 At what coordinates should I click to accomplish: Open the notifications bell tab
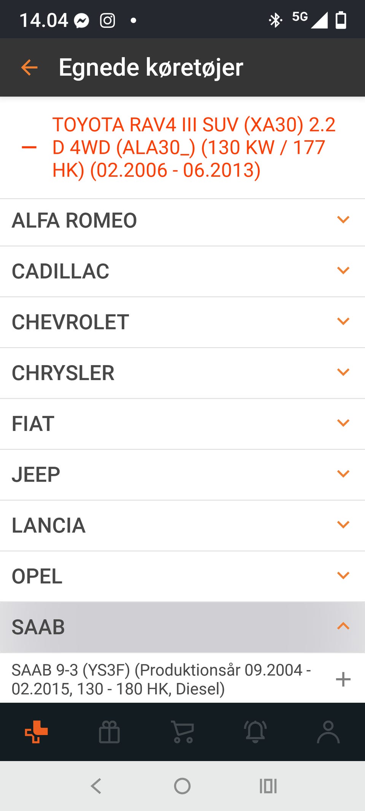point(255,732)
